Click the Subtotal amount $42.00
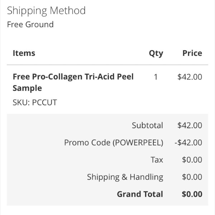The image size is (215, 215). click(x=190, y=125)
